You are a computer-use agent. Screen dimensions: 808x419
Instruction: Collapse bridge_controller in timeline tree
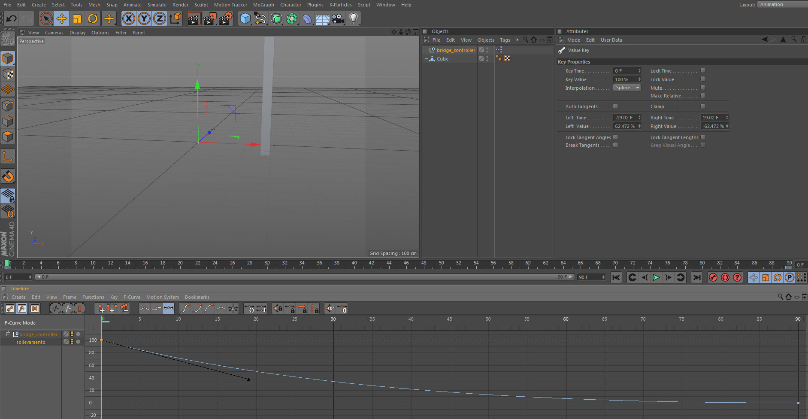click(8, 334)
